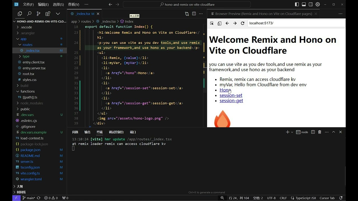Collapse the app folder

point(18,39)
